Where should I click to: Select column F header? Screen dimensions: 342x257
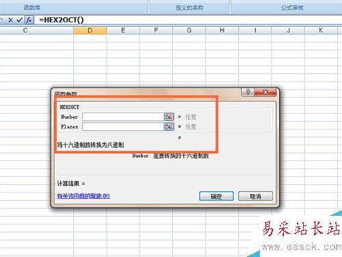click(156, 30)
